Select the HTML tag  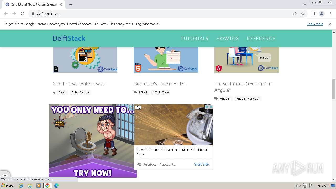[143, 92]
